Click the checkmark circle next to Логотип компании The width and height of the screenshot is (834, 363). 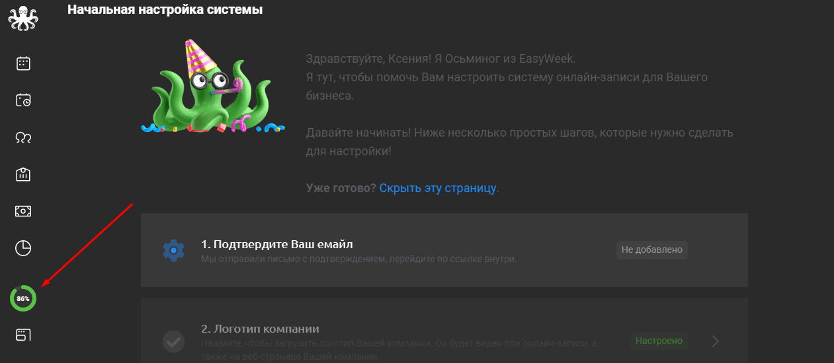[174, 342]
